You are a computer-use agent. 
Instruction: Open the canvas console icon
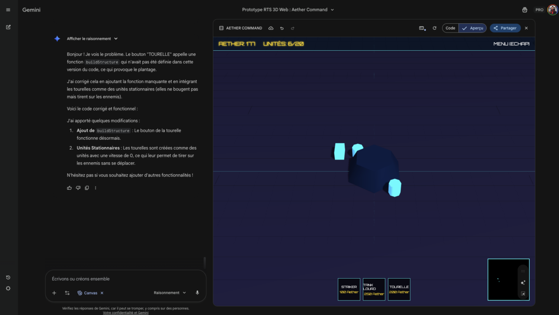(x=422, y=28)
